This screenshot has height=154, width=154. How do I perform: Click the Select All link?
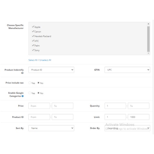pos(33,60)
